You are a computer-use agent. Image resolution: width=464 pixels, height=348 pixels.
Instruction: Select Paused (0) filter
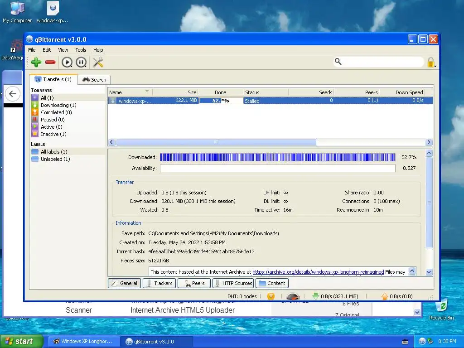[x=68, y=120]
